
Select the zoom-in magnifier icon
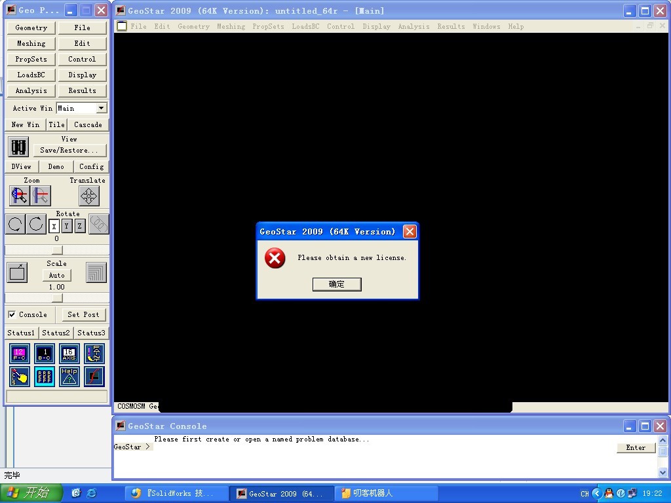click(x=19, y=196)
